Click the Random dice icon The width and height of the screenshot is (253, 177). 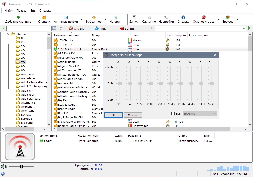click(x=149, y=17)
